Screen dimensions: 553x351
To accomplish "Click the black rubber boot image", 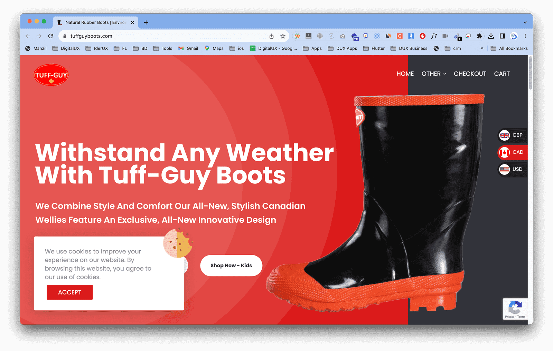I will (x=375, y=203).
